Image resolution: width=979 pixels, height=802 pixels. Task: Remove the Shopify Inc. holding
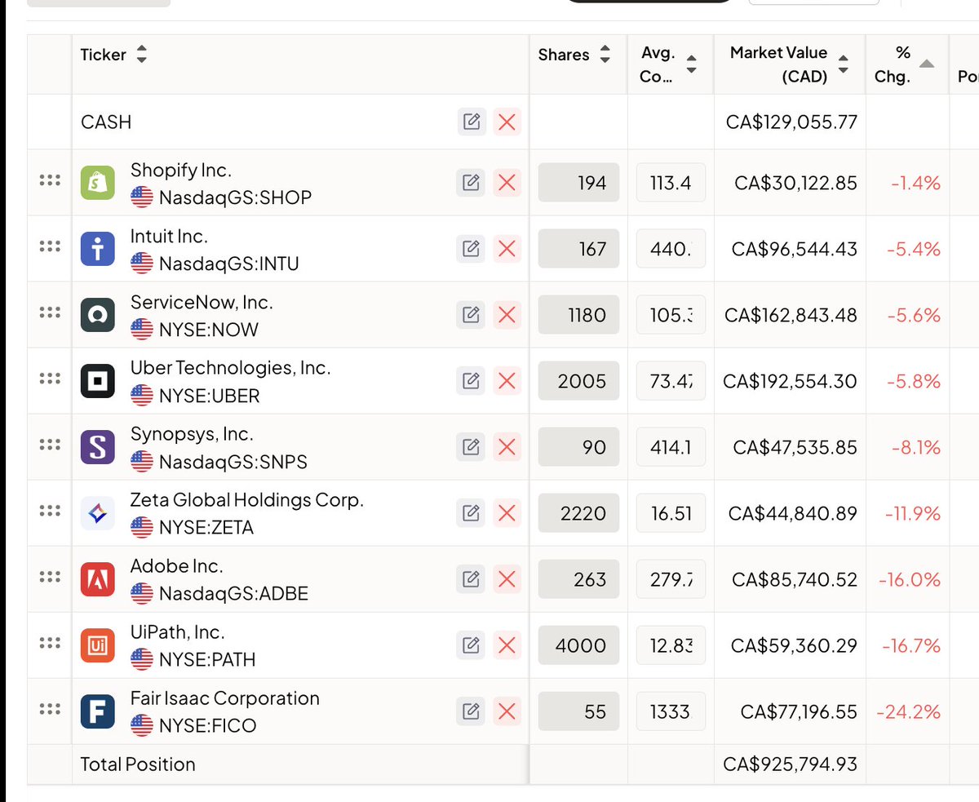507,183
